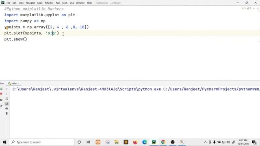Screen dimensions: 260x146
Task: Open the Windows Start menu
Action: [x=4, y=142]
